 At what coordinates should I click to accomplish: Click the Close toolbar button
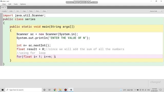tap(44, 11)
